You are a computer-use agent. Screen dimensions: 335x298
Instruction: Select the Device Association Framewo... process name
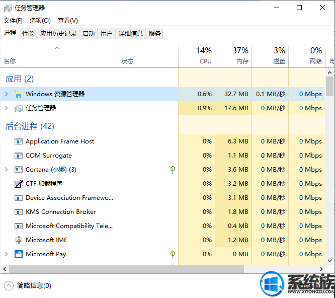pyautogui.click(x=69, y=198)
